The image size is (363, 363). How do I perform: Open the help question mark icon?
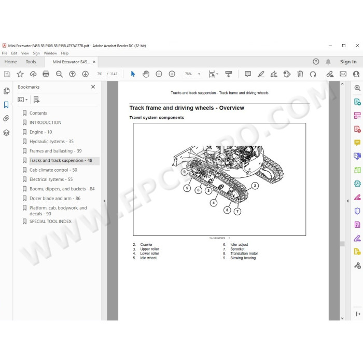click(x=316, y=62)
